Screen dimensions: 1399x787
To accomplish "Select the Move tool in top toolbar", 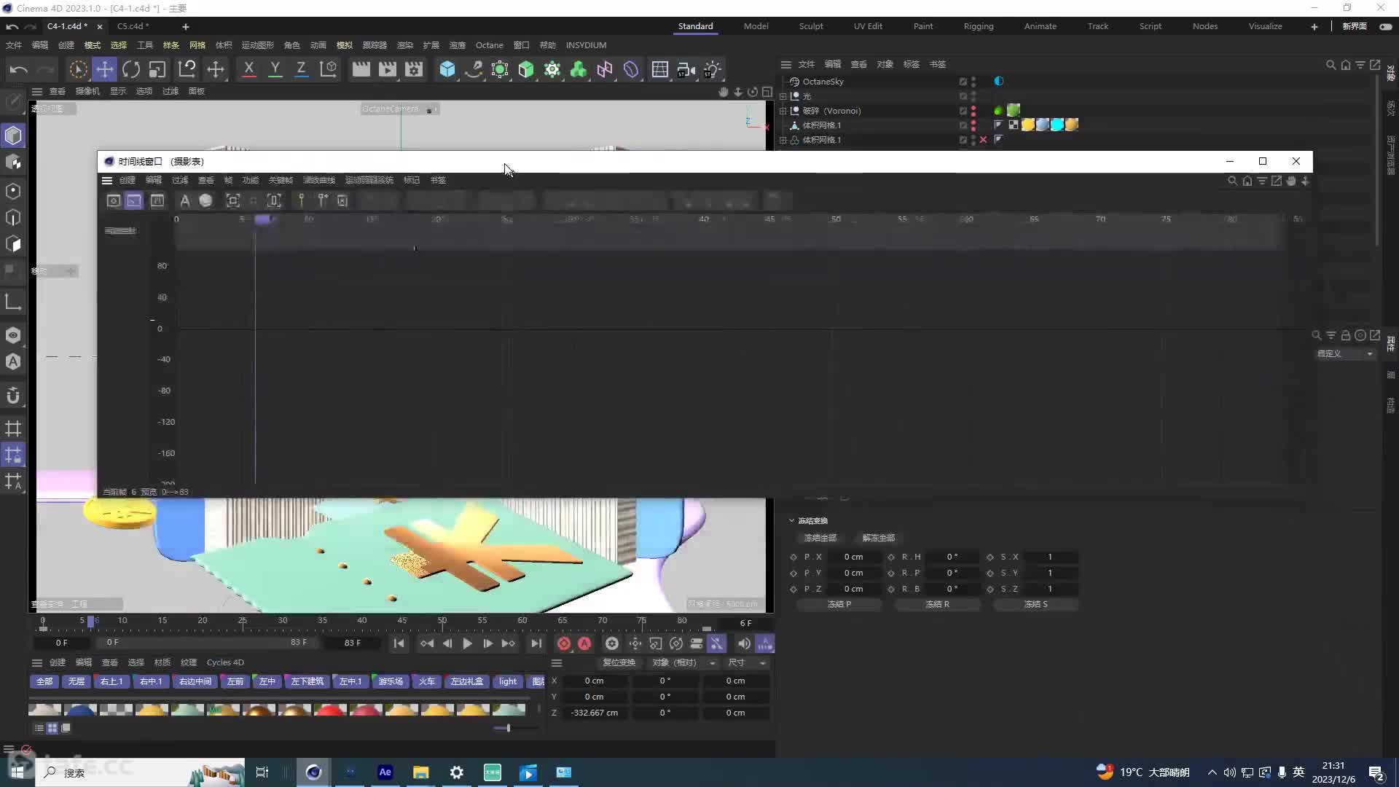I will pyautogui.click(x=105, y=69).
